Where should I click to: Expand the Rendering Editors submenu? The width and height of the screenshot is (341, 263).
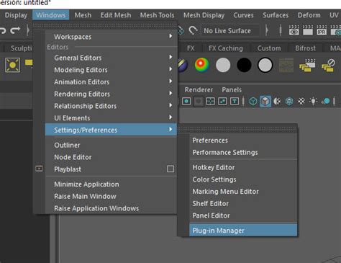pos(111,94)
